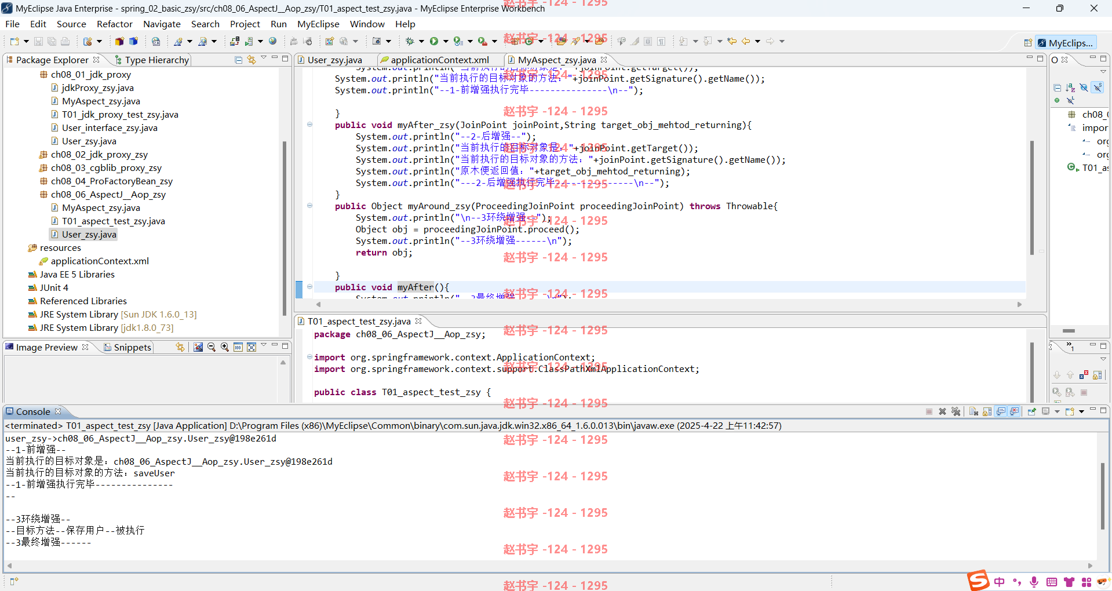Open Display Selected Console dropdown
The image size is (1112, 591).
pos(1057,412)
